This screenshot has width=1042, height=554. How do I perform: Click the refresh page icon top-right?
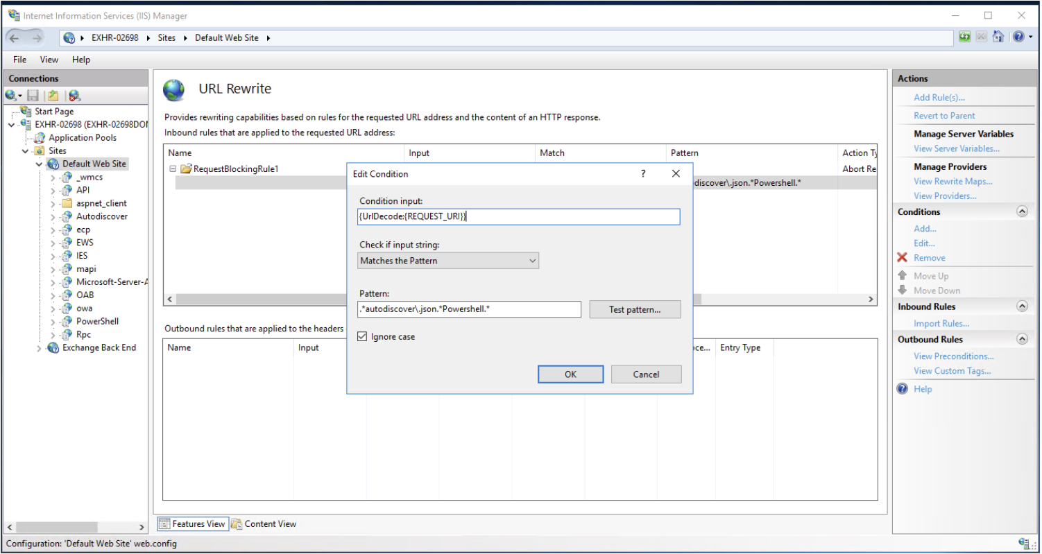pos(965,37)
